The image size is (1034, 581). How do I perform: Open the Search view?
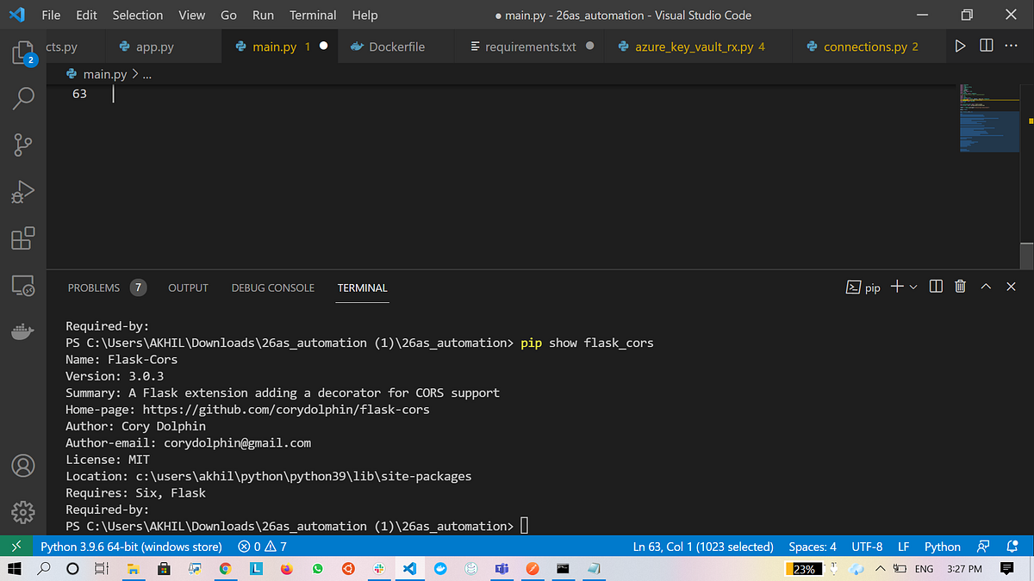(23, 98)
